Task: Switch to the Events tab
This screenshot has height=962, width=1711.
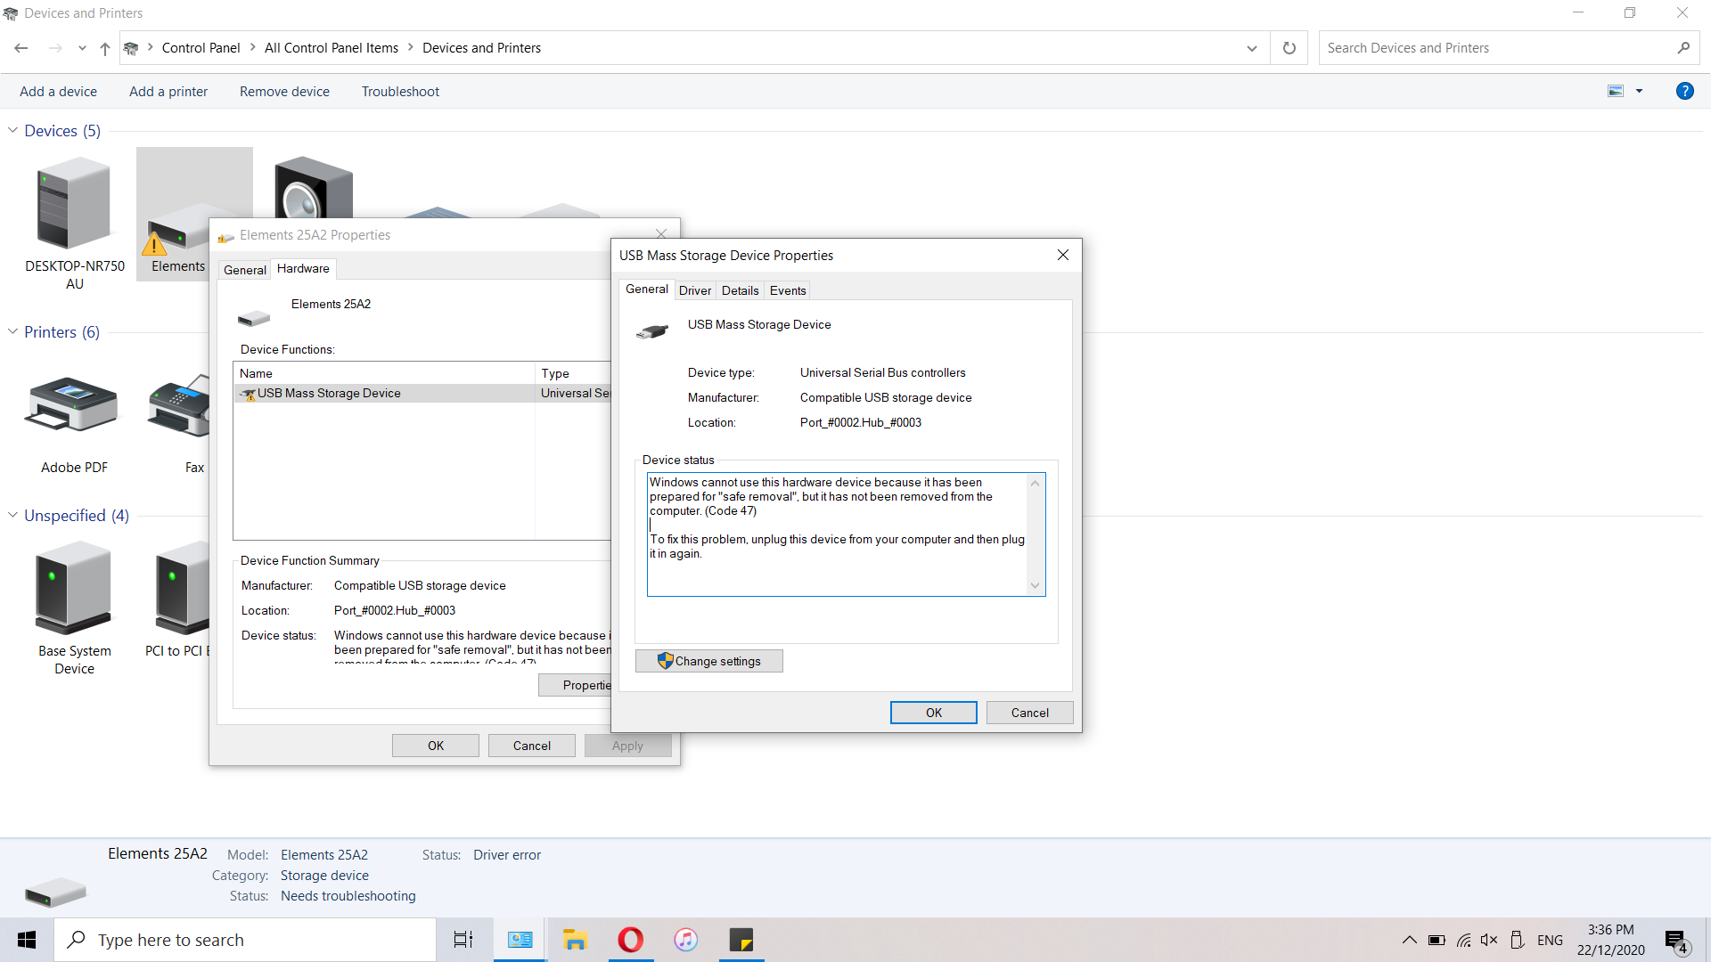Action: point(788,290)
